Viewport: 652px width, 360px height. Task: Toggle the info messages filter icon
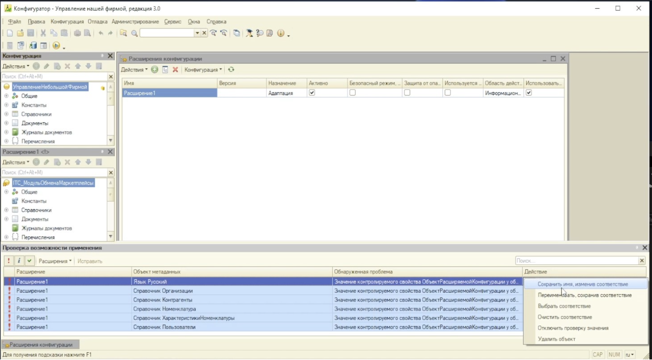(19, 261)
